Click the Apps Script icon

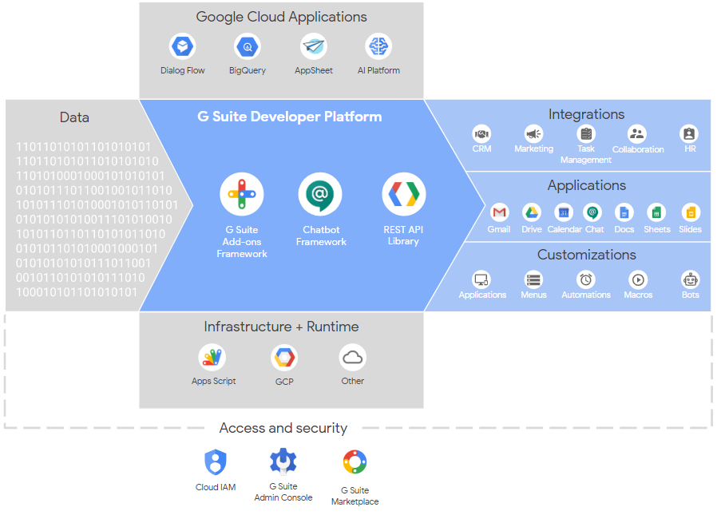coord(212,357)
